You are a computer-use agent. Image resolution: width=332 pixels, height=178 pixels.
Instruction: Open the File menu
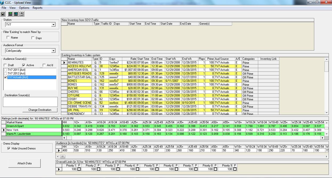pos(4,8)
